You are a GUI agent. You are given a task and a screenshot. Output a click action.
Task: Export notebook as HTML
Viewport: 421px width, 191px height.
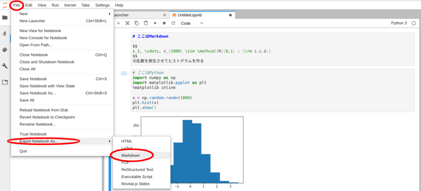pos(141,141)
